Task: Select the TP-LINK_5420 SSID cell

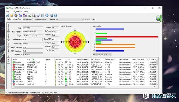Action: click(x=32, y=72)
